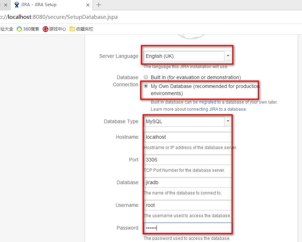Open the 'migrated' link
The image size is (302, 242).
click(207, 102)
